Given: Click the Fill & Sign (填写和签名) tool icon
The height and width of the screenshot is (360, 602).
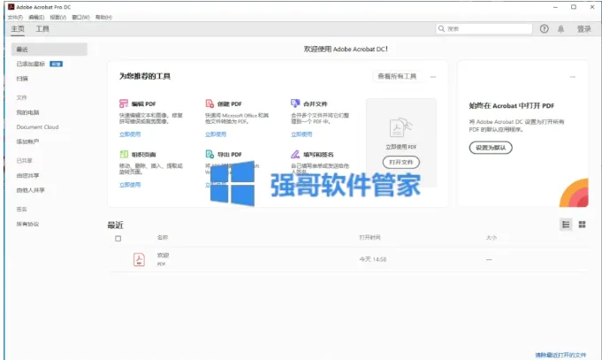Looking at the screenshot, I should click(x=295, y=154).
